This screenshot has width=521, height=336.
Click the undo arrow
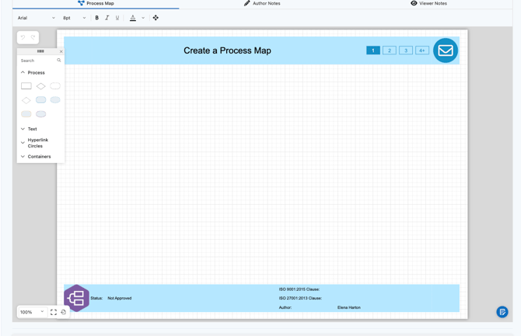click(x=23, y=37)
